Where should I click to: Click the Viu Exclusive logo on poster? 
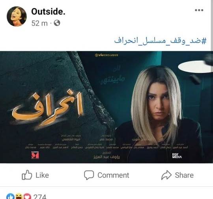(106, 55)
